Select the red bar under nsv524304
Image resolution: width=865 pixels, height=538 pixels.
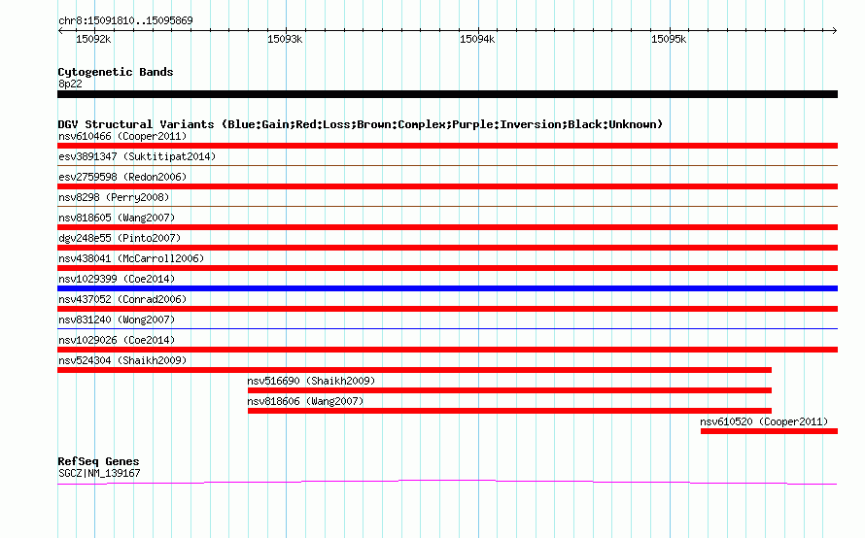tap(414, 370)
